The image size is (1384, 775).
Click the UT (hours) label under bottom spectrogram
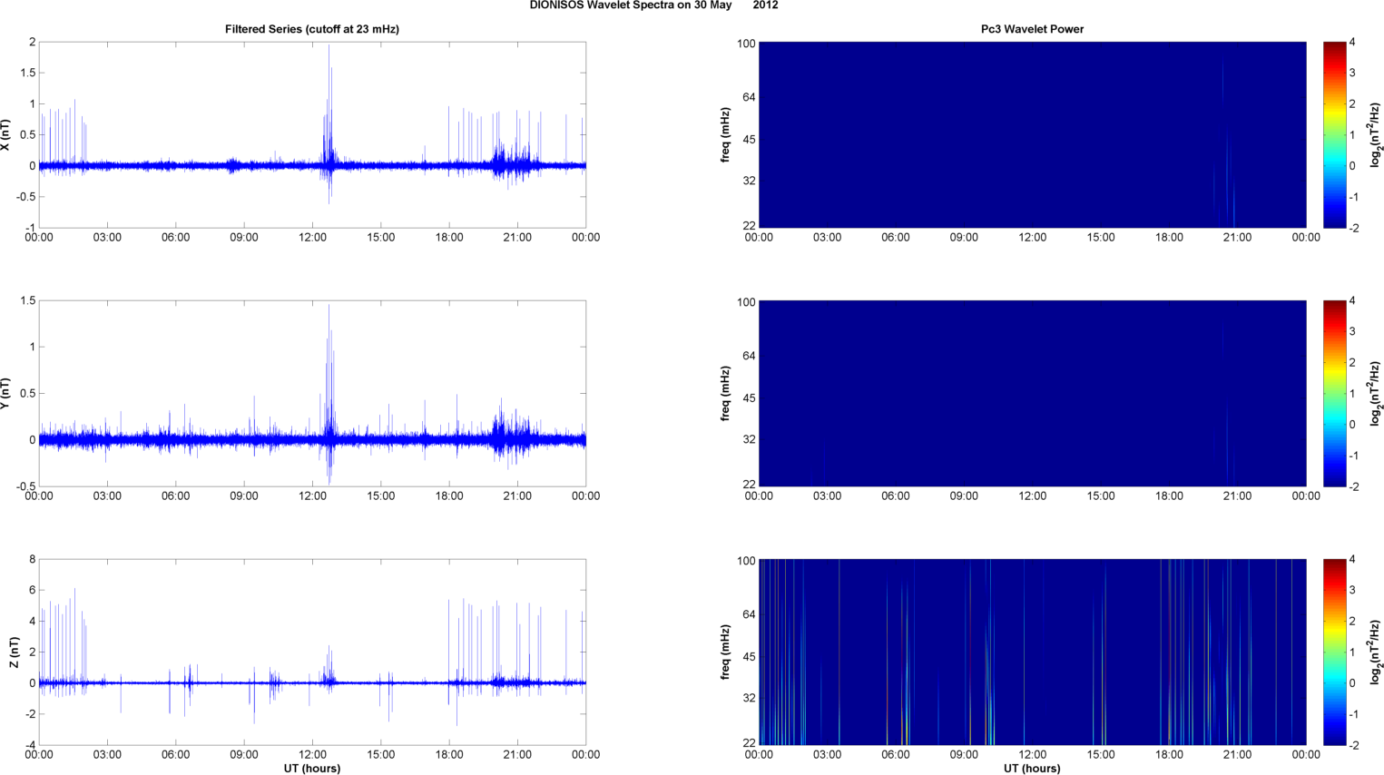tap(1032, 768)
